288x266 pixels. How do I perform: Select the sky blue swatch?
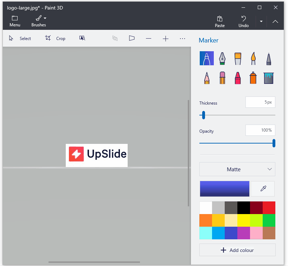(x=218, y=233)
